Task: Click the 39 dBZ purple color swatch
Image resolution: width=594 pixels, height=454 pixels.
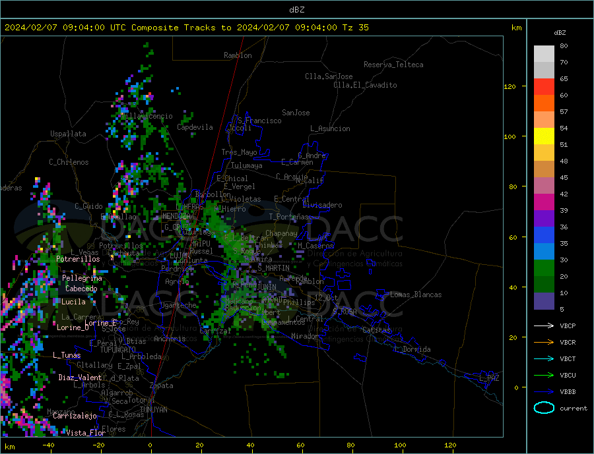Action: [544, 218]
